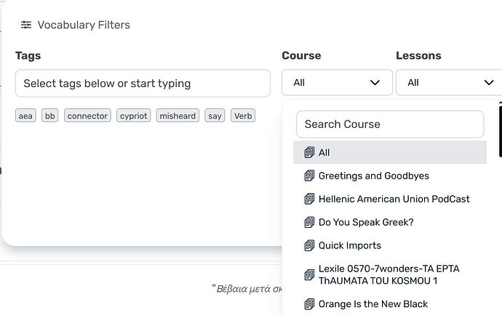502x315 pixels.
Task: Open the Lessons dropdown
Action: pos(449,83)
